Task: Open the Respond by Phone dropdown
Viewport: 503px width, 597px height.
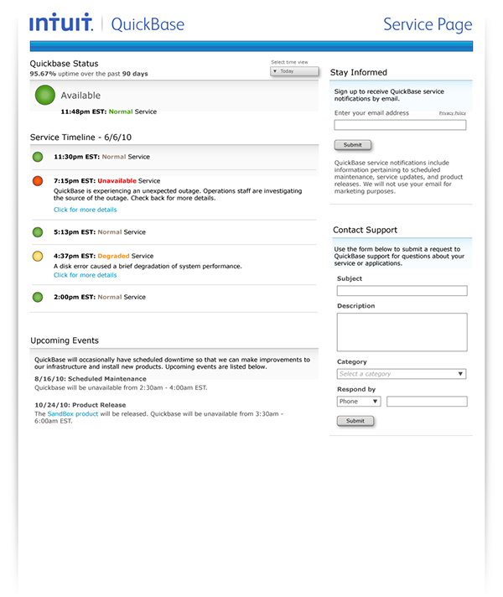Action: 359,402
